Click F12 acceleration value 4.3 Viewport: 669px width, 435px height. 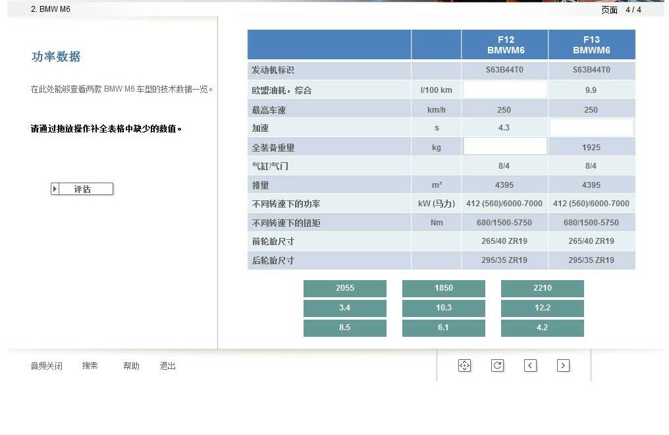click(504, 128)
